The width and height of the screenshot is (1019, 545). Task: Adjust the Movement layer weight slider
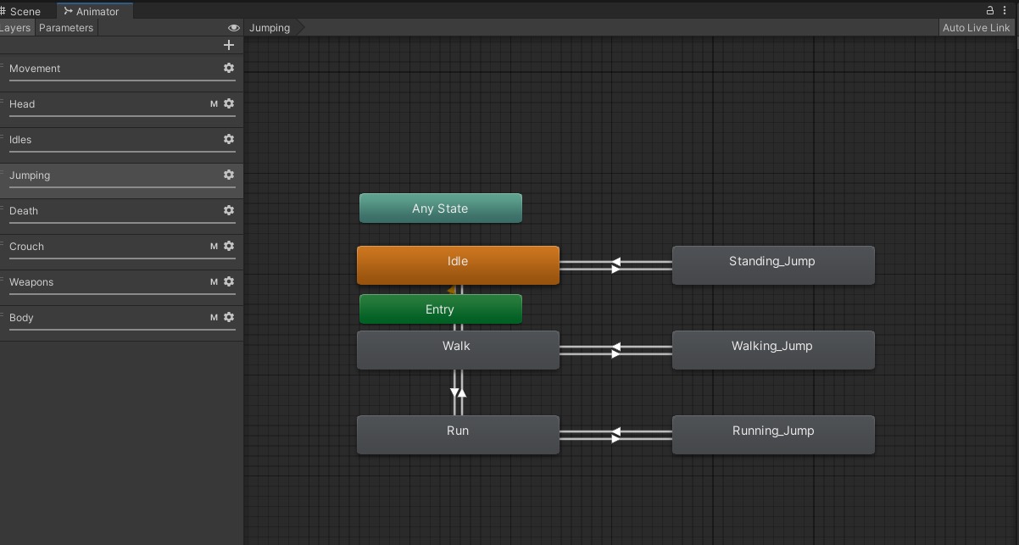[122, 81]
